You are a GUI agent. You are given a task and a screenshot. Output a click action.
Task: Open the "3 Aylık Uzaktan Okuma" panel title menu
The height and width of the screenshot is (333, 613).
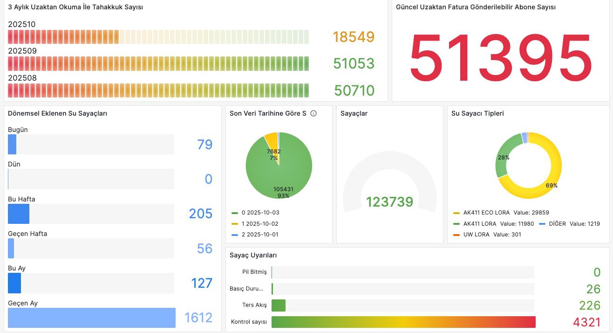tap(75, 7)
